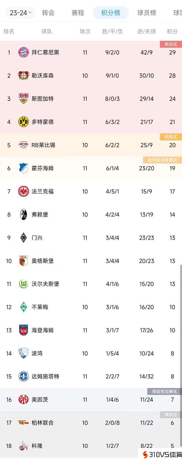Click the 积分 points column header
The image size is (182, 459).
(x=172, y=32)
